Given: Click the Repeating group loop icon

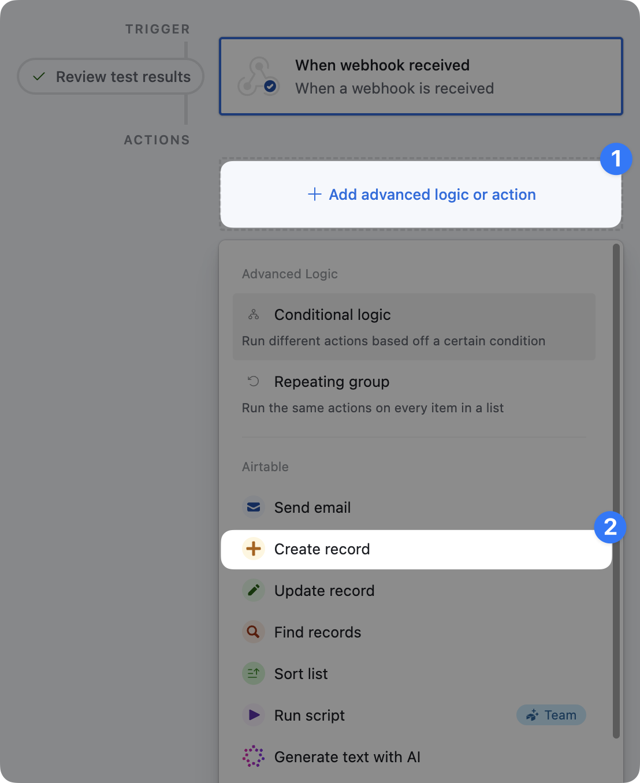Looking at the screenshot, I should [254, 381].
